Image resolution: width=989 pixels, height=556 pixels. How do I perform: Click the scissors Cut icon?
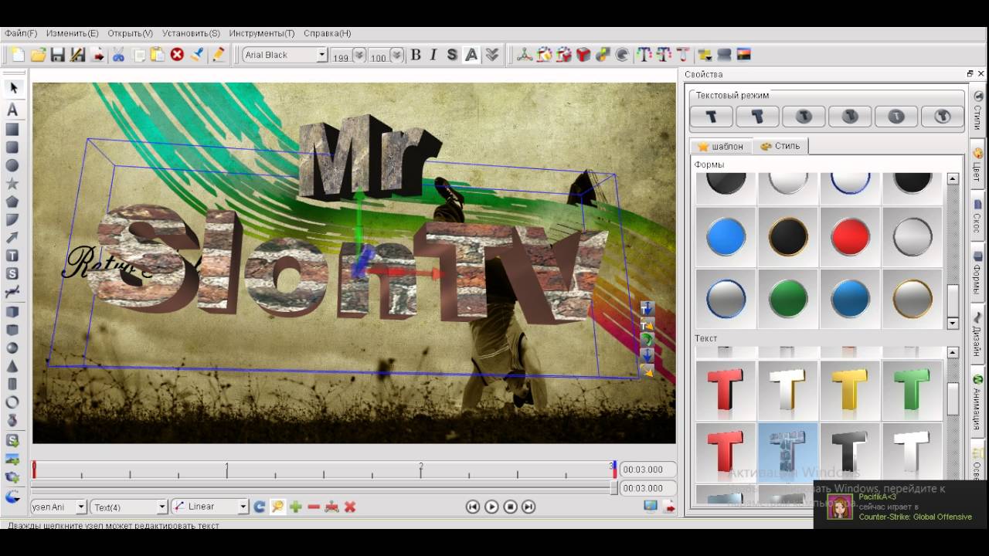pyautogui.click(x=118, y=55)
